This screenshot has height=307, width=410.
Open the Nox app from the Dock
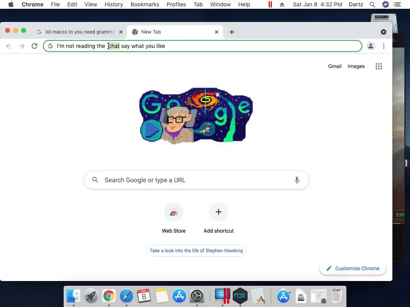[240, 296]
